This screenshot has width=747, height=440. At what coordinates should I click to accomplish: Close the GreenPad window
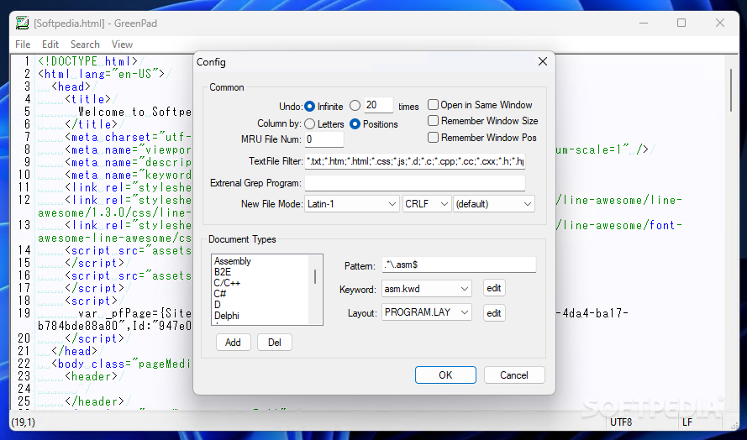pos(720,23)
